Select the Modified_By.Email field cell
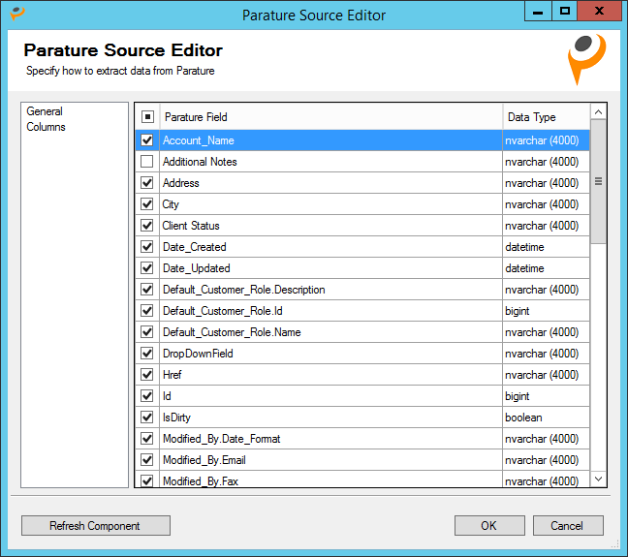 [330, 460]
